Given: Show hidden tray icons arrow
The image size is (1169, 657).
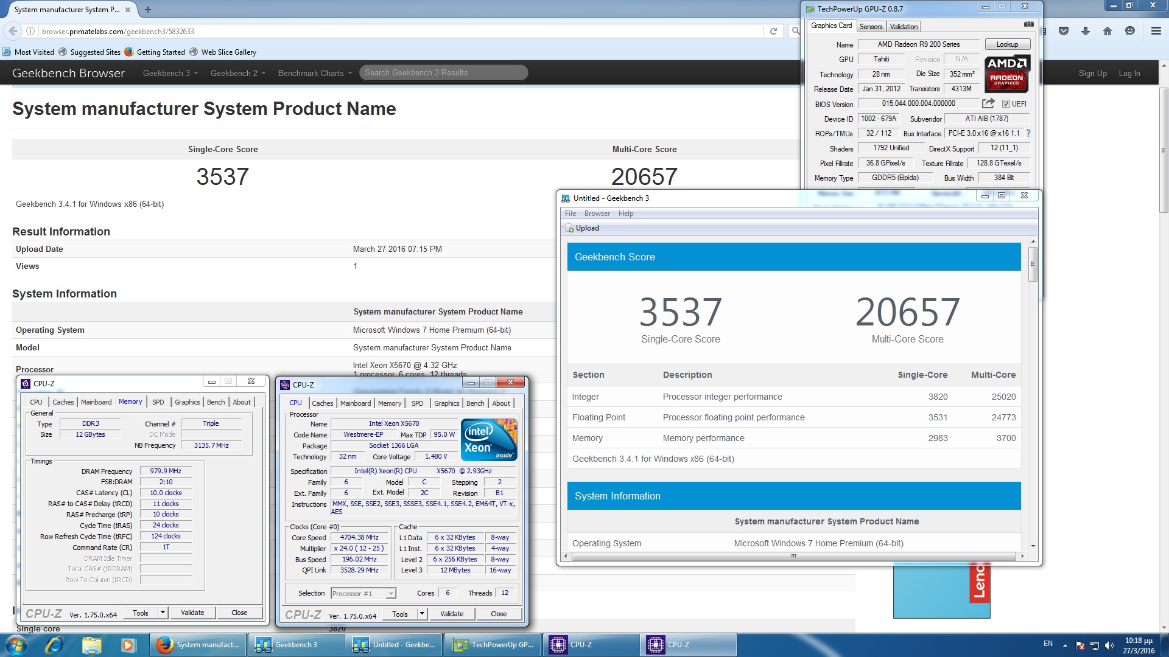Looking at the screenshot, I should (x=1065, y=645).
